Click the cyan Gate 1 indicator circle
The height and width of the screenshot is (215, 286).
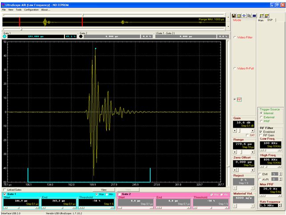click(4, 36)
